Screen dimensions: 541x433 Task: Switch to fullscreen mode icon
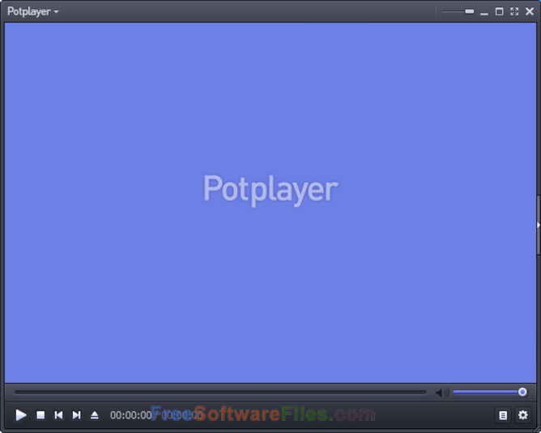tap(514, 11)
